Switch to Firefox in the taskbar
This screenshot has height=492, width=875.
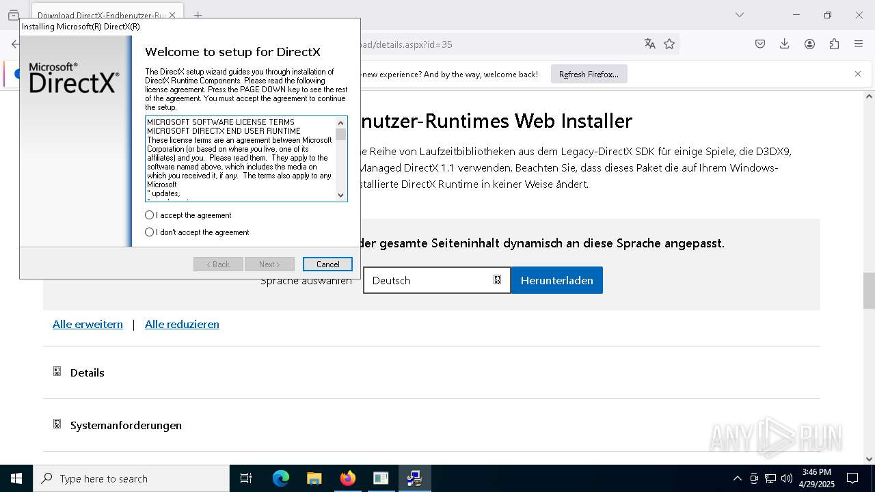[x=348, y=478]
